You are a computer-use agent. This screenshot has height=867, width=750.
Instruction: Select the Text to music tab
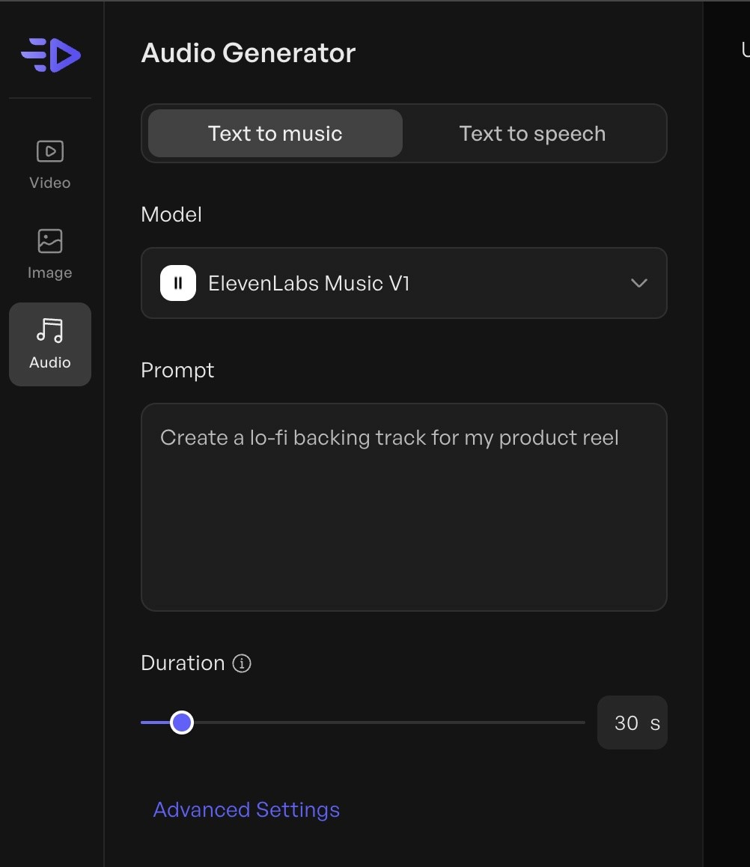point(274,133)
